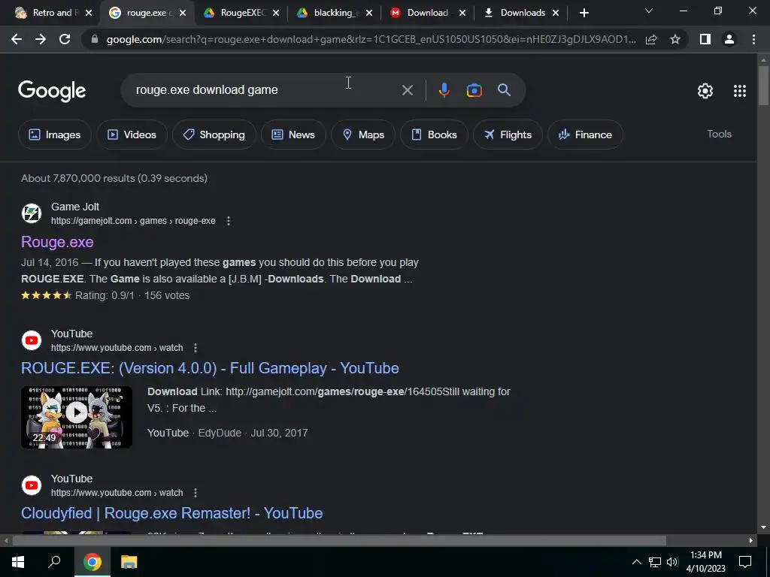Open Windows taskbar search
770x577 pixels.
(x=54, y=562)
